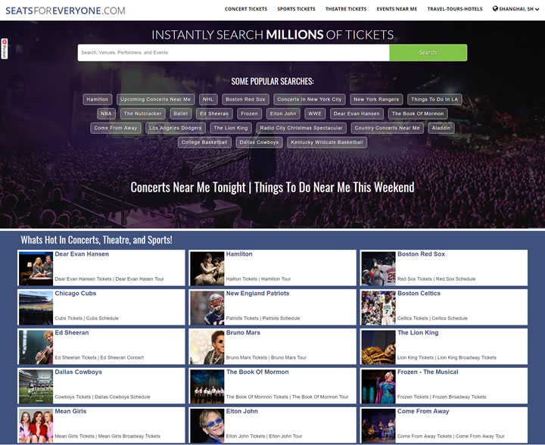
Task: Click the globe icon beside Shanghai, SH
Action: coord(495,8)
